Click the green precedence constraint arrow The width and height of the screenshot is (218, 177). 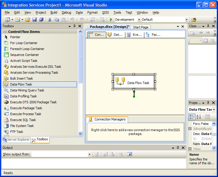coord(134,94)
